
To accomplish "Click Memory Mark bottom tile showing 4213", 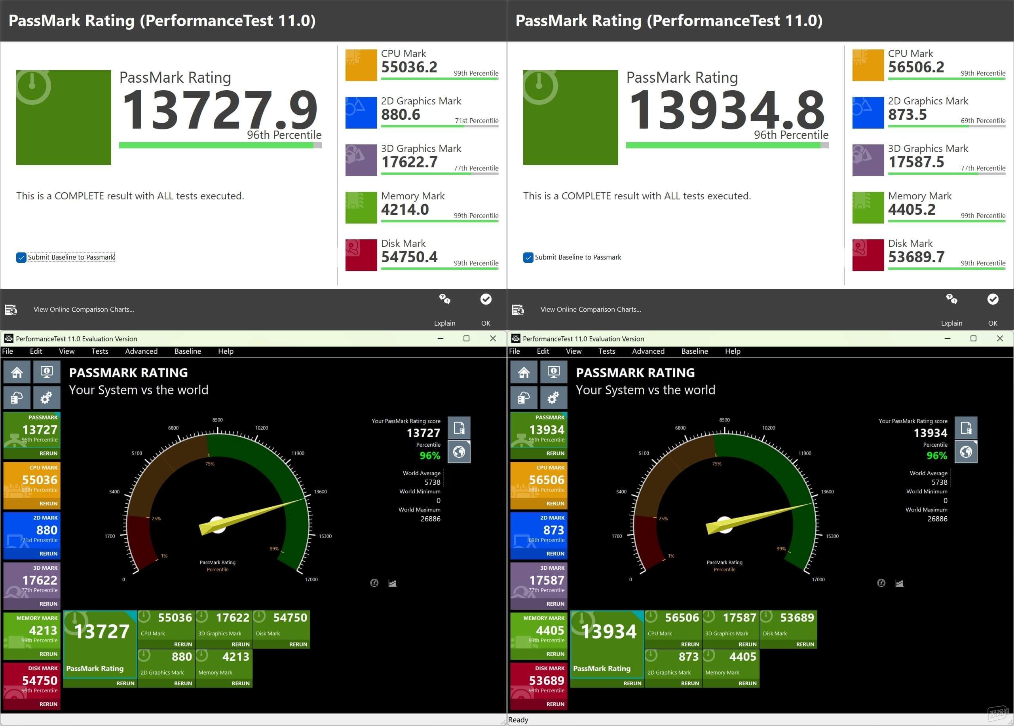I will tap(224, 668).
